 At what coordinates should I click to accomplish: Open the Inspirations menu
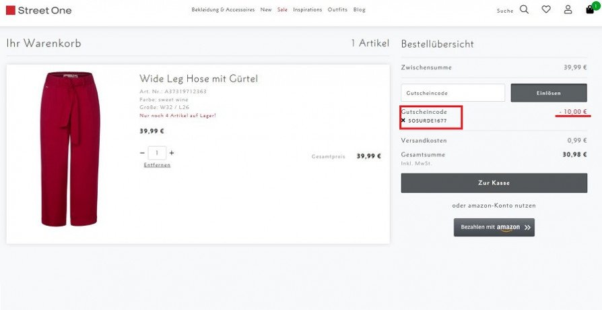coord(308,9)
